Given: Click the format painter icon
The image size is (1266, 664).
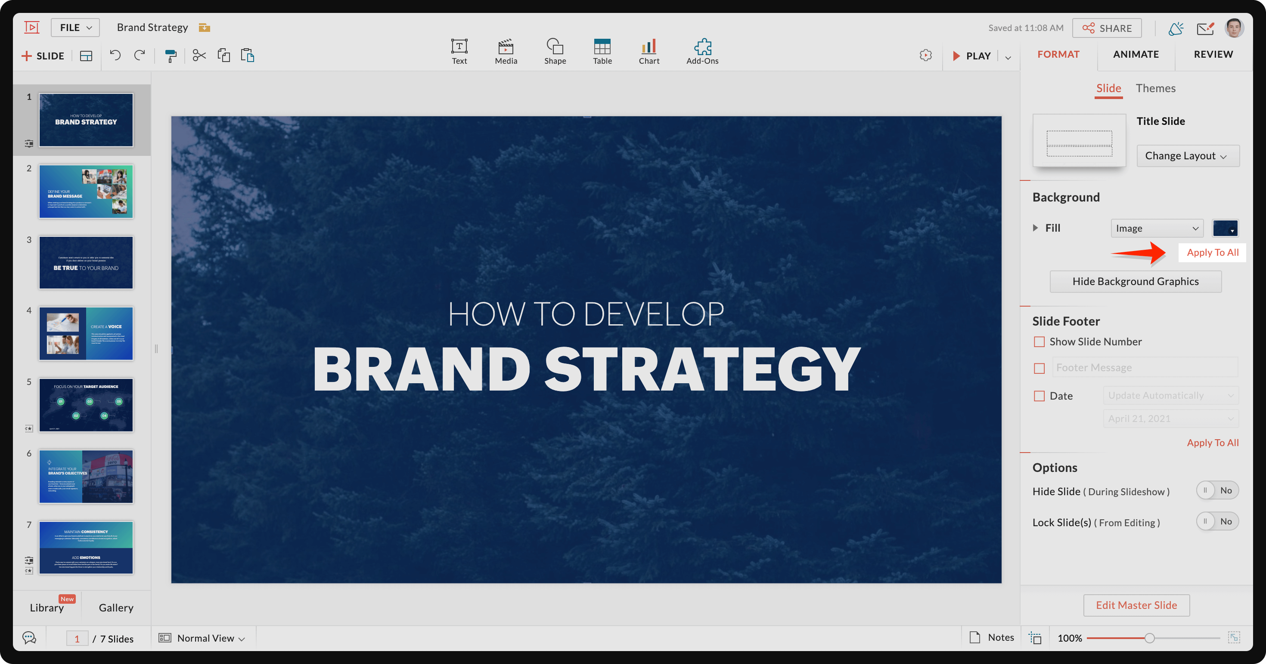Looking at the screenshot, I should coord(171,56).
